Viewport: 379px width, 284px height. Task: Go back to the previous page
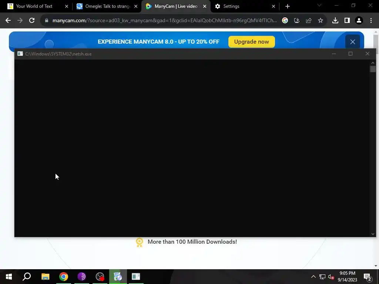(8, 21)
